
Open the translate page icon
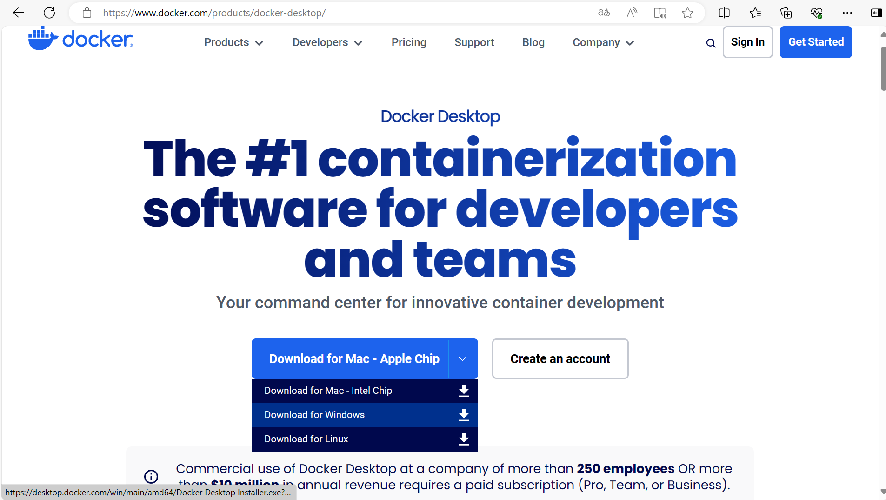pyautogui.click(x=604, y=13)
